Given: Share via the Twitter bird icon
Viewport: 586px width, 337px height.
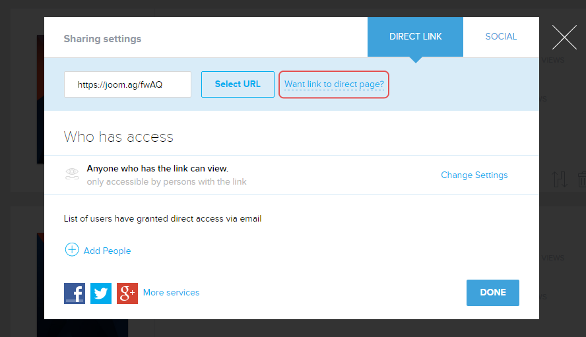Looking at the screenshot, I should 101,293.
